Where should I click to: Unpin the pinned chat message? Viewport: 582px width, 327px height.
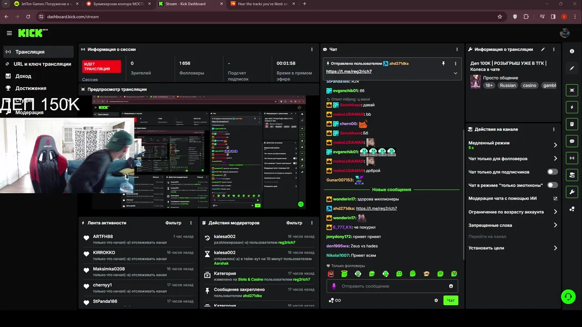(443, 64)
